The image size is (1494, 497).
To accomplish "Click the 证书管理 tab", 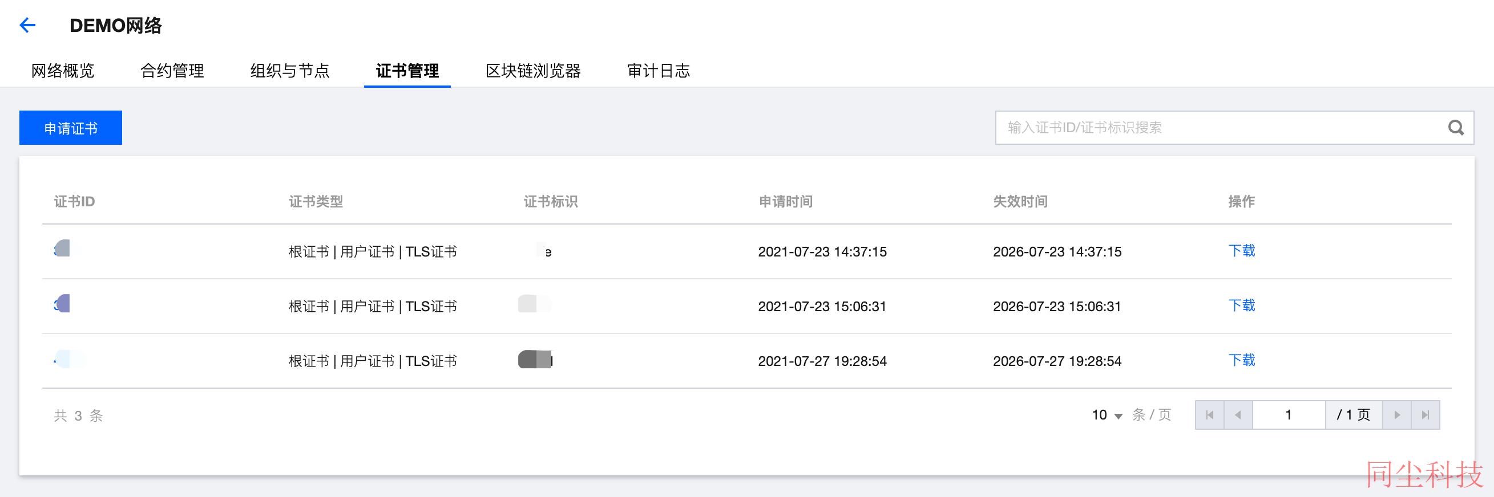I will pyautogui.click(x=407, y=71).
